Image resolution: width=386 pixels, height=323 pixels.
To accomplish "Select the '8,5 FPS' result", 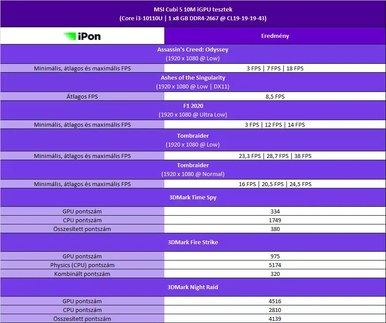I will coord(275,97).
